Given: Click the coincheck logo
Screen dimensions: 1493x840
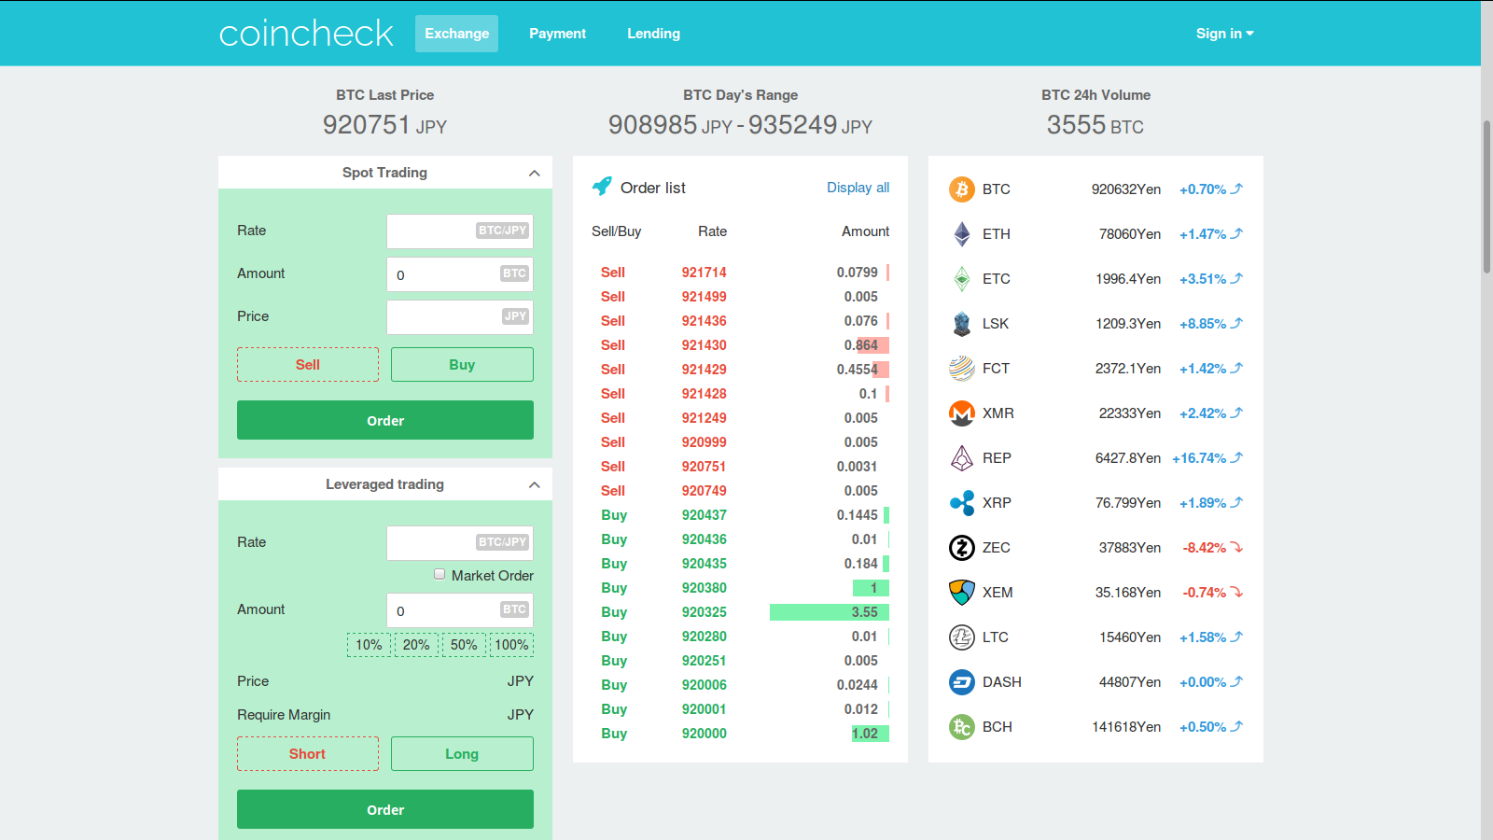Looking at the screenshot, I should tap(306, 34).
